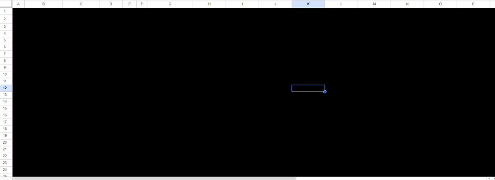Select row 10 header
Screen dimensions: 495x180
[x=6, y=75]
